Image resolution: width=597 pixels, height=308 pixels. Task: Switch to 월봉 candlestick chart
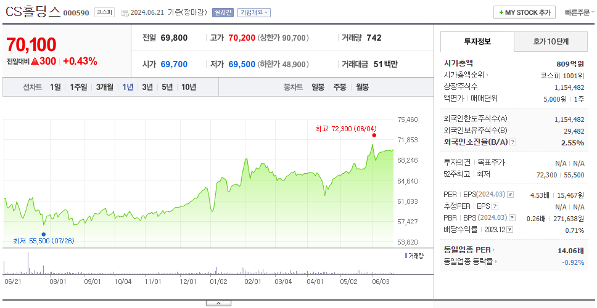click(363, 87)
